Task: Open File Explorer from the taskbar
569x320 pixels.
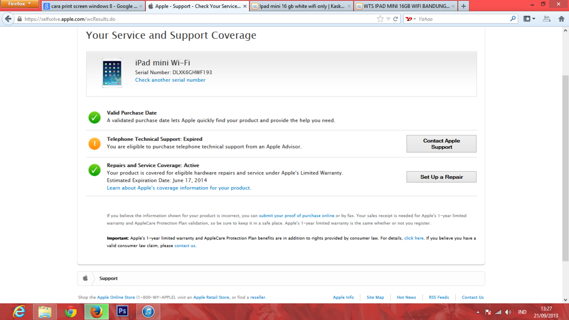Action: click(x=45, y=312)
